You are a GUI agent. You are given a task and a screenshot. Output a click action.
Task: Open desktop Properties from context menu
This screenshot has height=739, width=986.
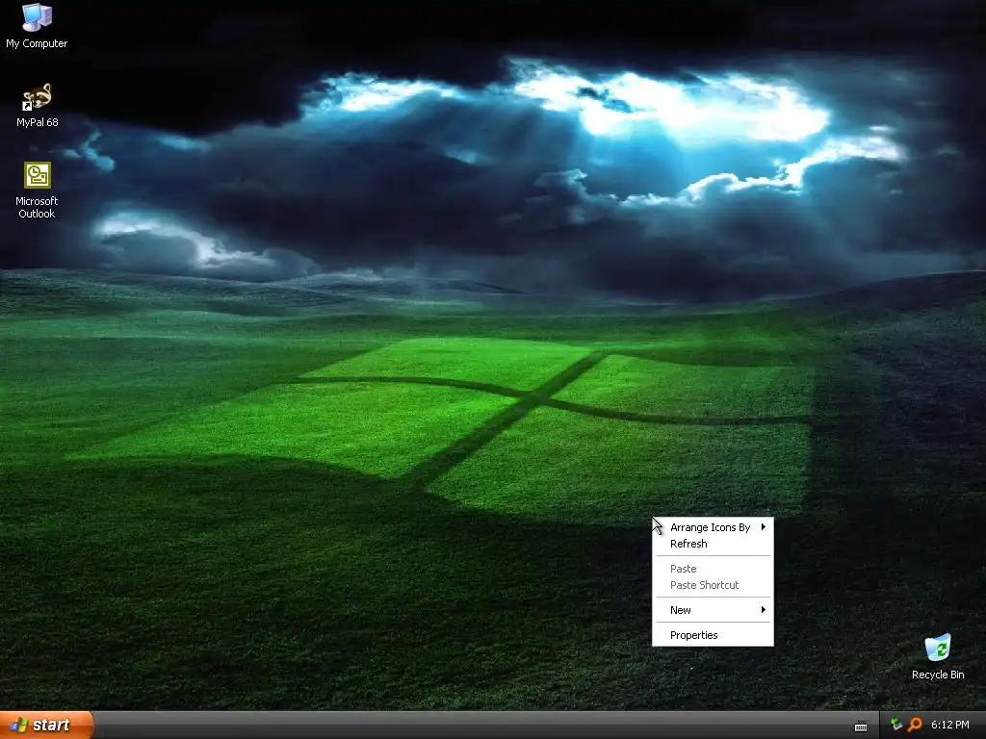click(714, 635)
